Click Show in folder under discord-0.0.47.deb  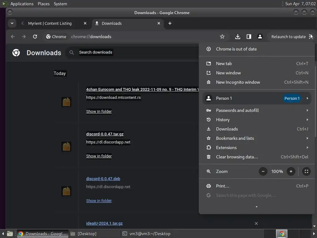[99, 201]
